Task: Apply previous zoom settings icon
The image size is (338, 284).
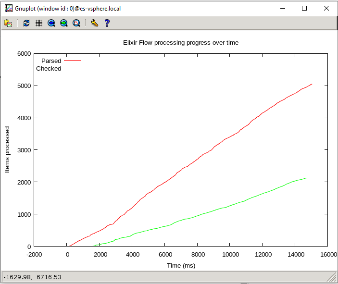Action: 51,23
